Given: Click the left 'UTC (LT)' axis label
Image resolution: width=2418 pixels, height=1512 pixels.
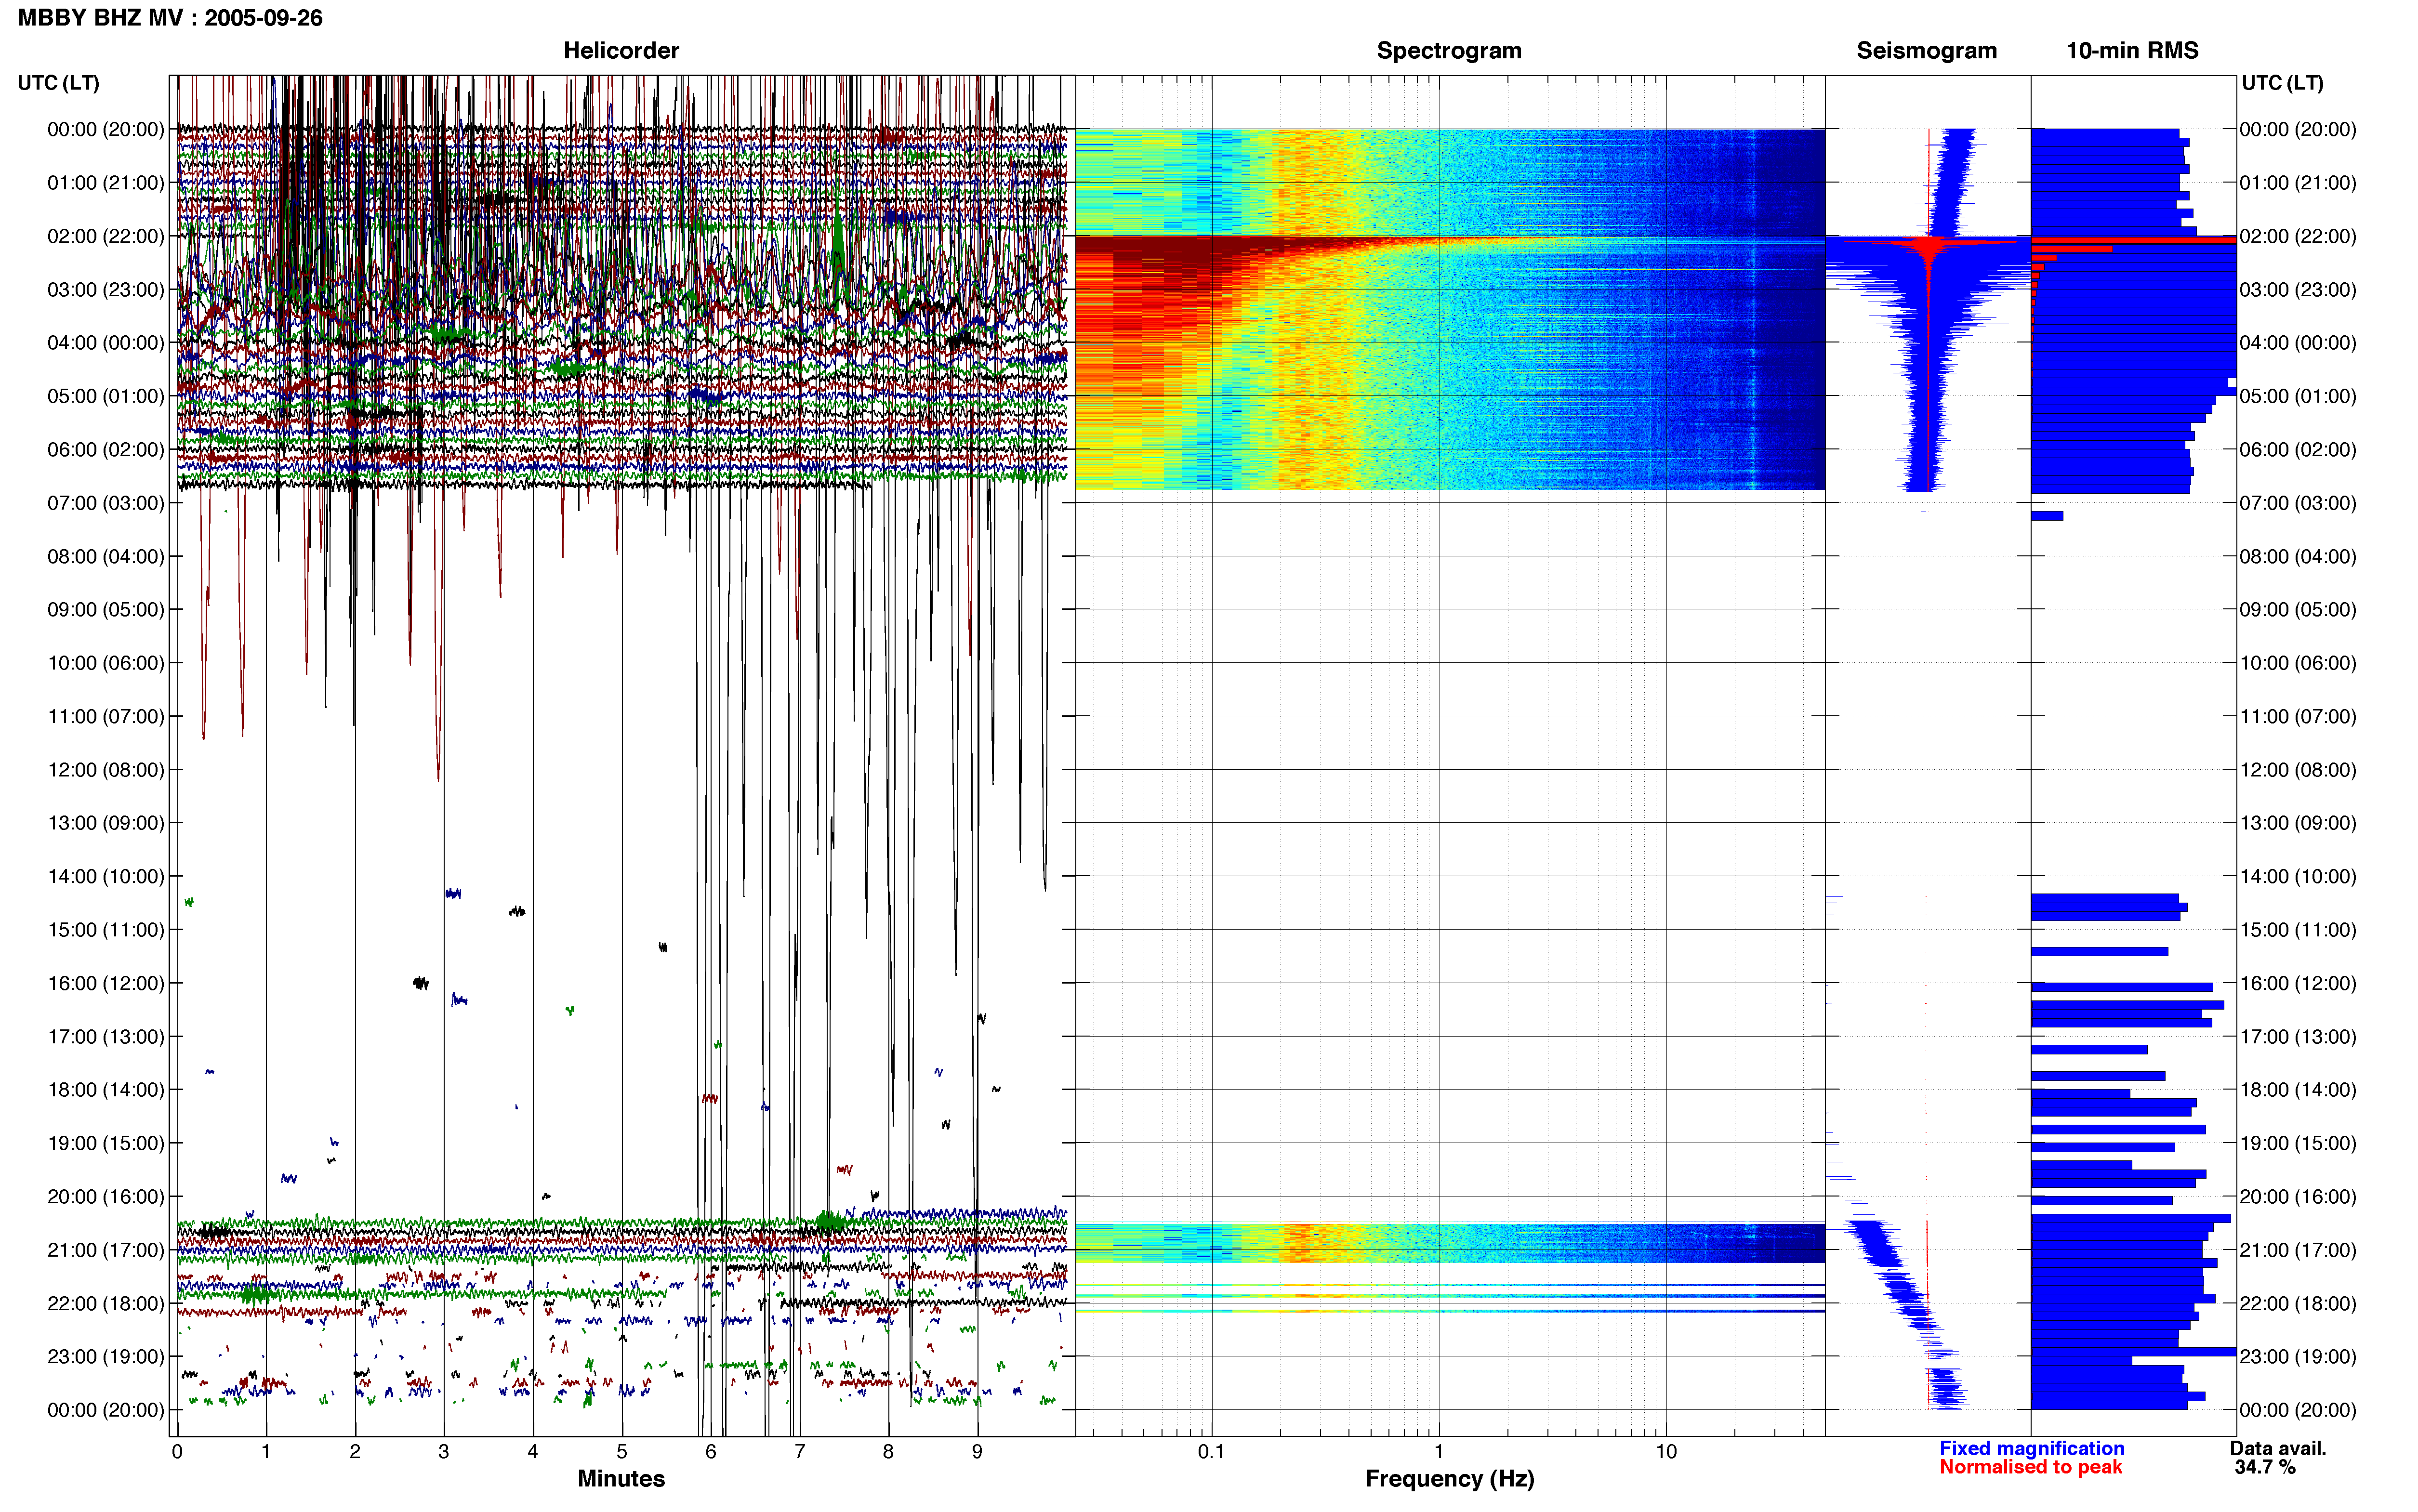Looking at the screenshot, I should pyautogui.click(x=58, y=83).
